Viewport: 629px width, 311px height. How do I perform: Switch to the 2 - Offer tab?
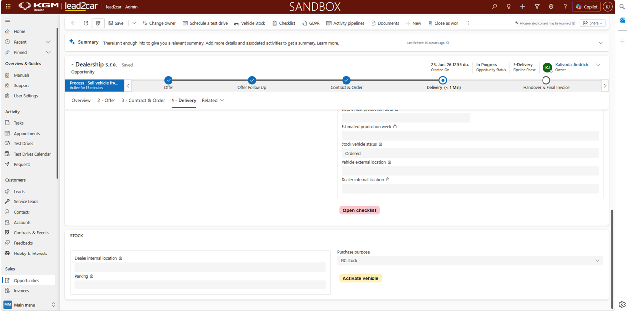pos(106,100)
